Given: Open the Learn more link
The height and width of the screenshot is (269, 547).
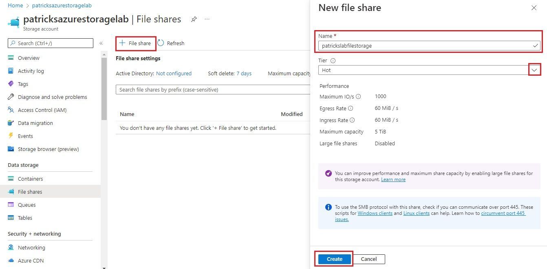Looking at the screenshot, I should tap(393, 179).
